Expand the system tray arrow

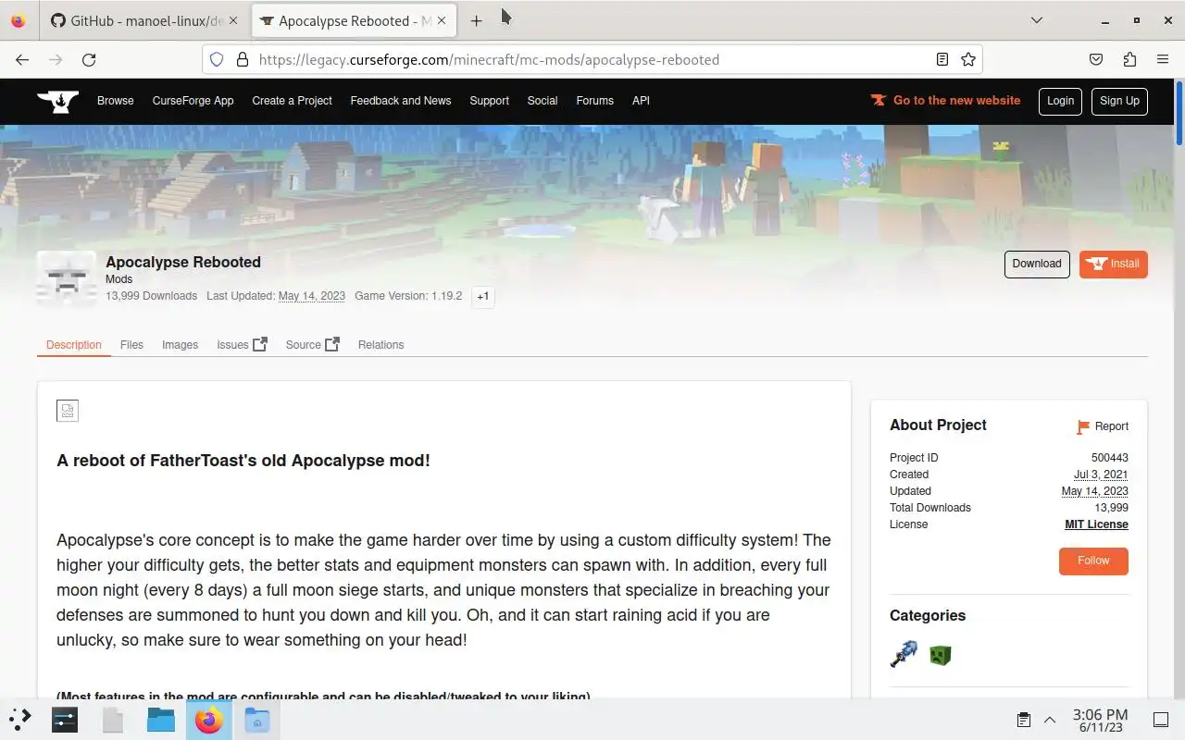(x=1050, y=720)
